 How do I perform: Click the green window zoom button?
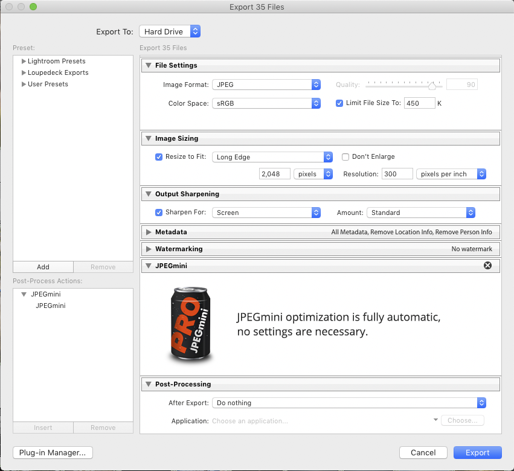point(33,7)
